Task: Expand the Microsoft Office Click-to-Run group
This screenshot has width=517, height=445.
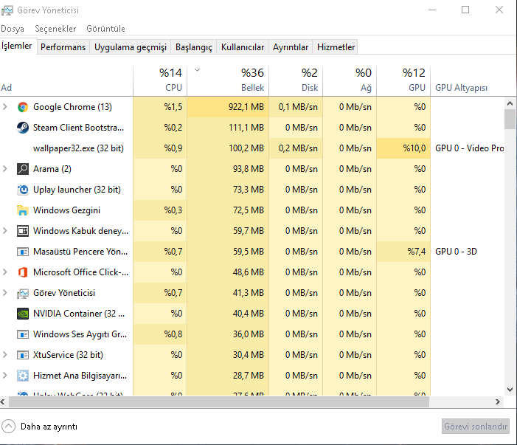Action: [5, 272]
